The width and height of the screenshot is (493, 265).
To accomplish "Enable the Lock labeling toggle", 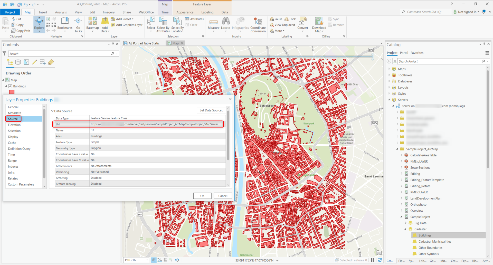I will [290, 19].
